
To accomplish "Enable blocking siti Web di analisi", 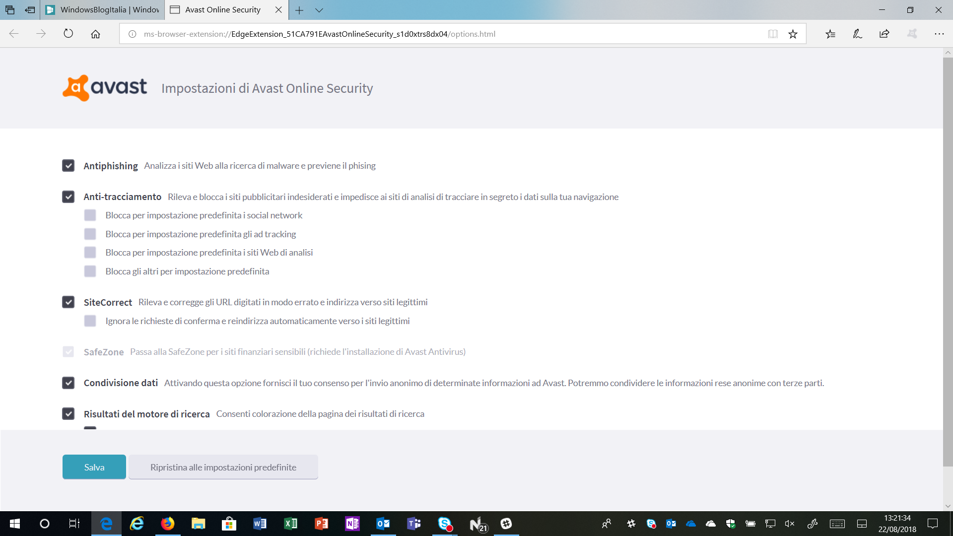I will click(x=90, y=252).
